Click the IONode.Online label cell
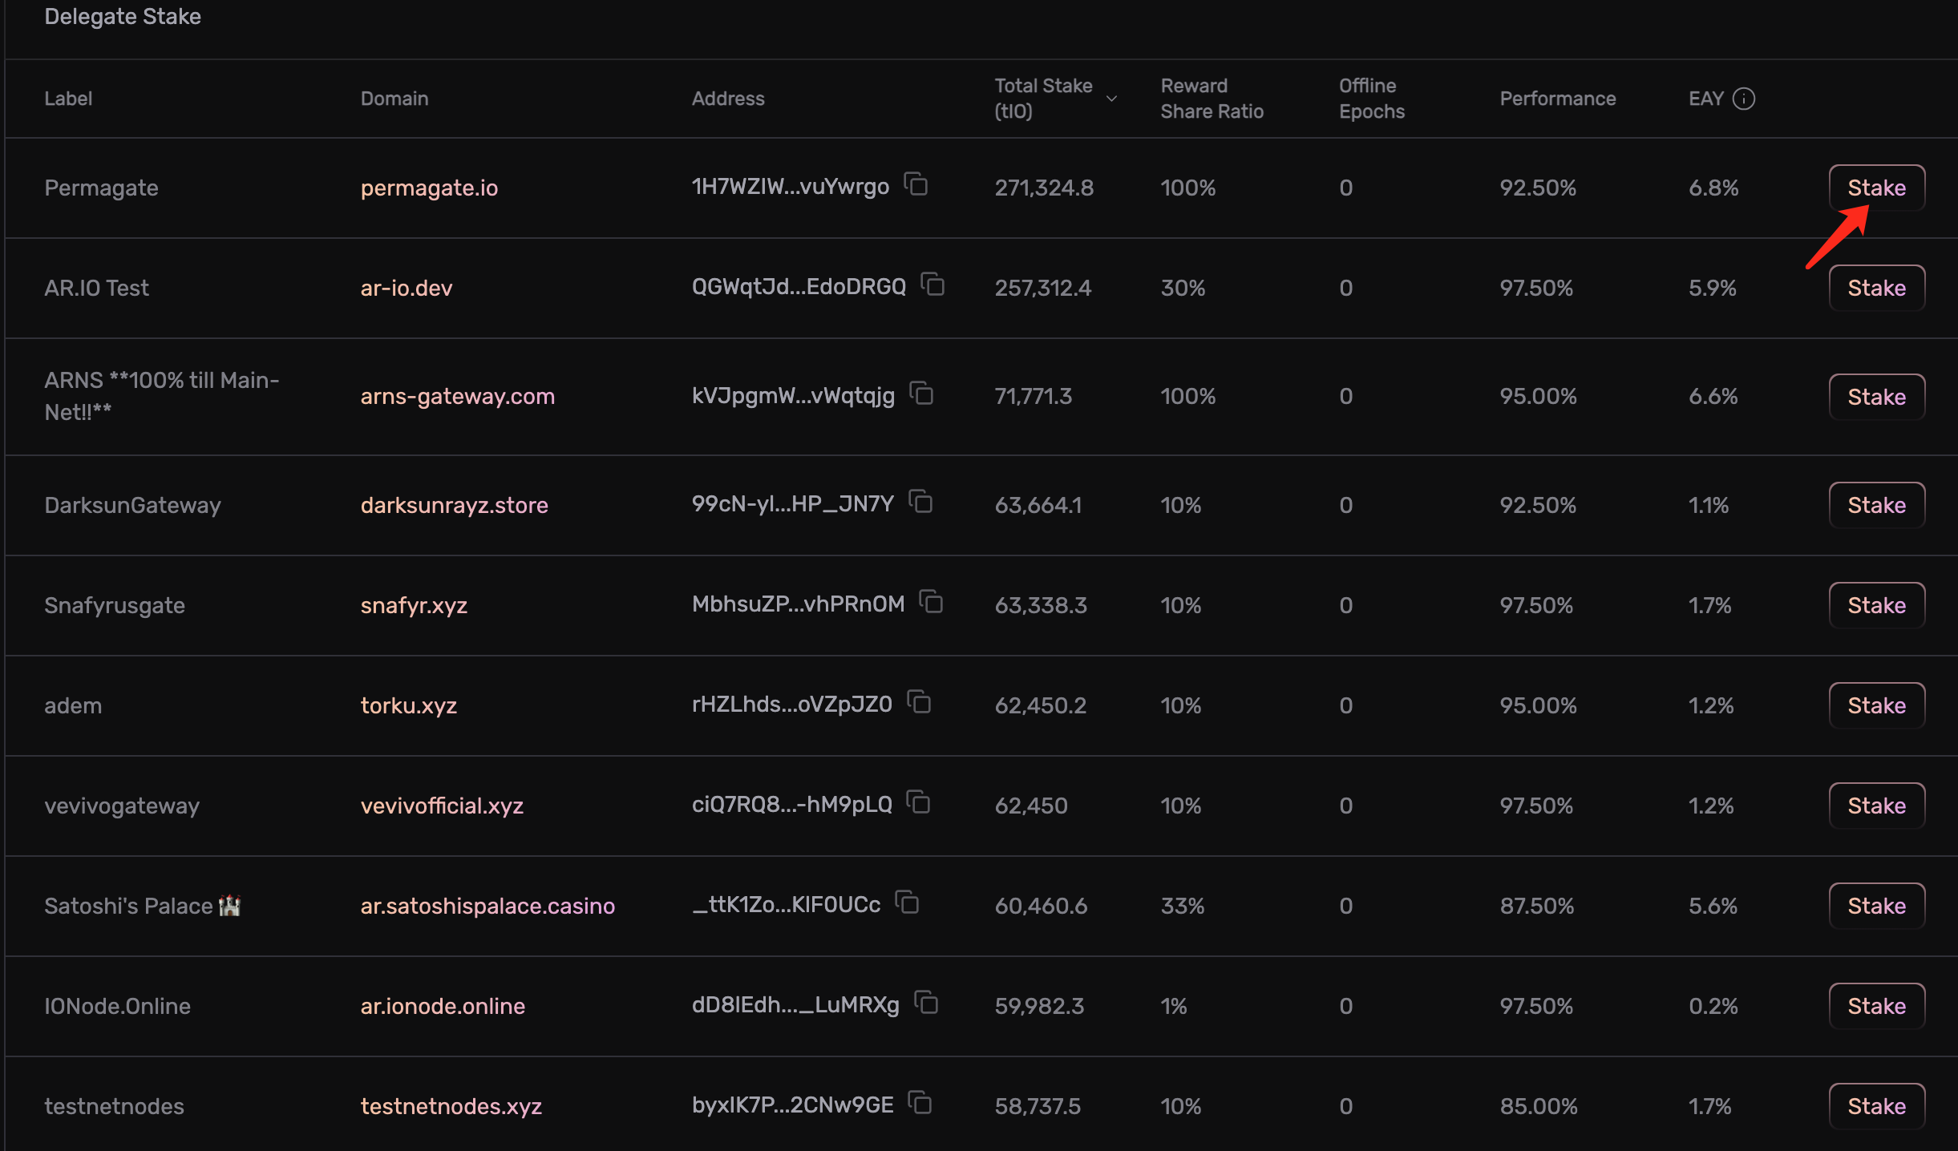Screen dimensions: 1958x1151 117,1006
